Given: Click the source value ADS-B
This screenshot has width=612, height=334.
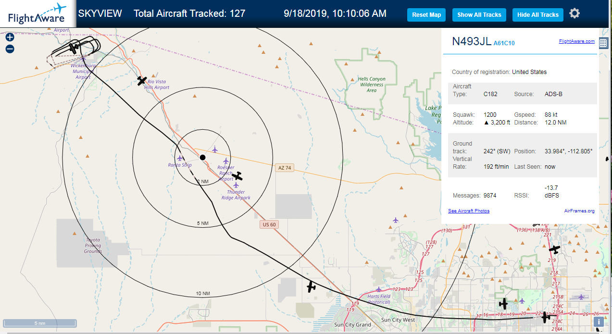Looking at the screenshot, I should point(553,94).
